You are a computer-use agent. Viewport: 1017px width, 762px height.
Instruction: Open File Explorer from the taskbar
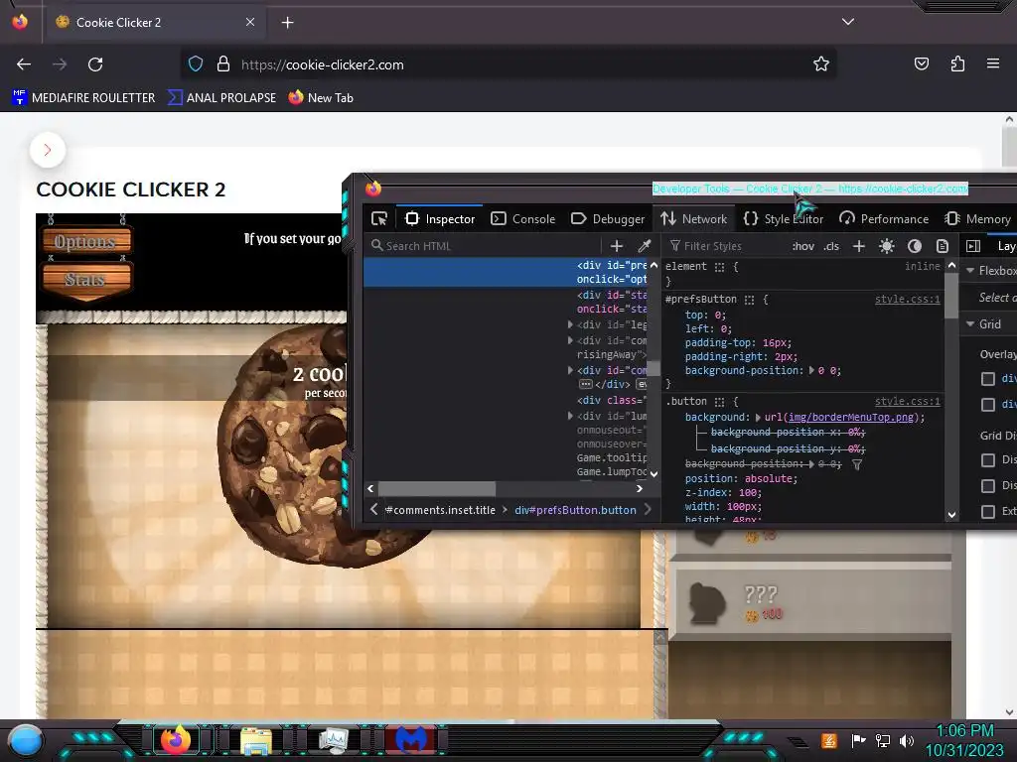pos(256,740)
